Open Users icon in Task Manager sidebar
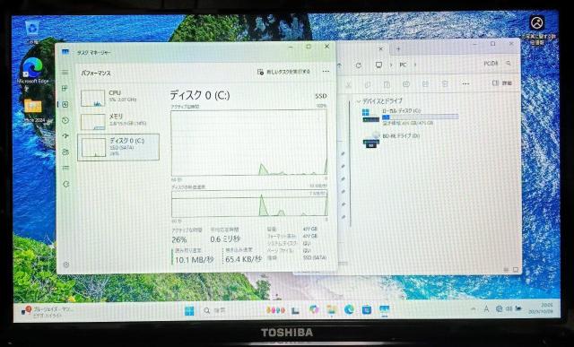The width and height of the screenshot is (574, 347). (65, 152)
